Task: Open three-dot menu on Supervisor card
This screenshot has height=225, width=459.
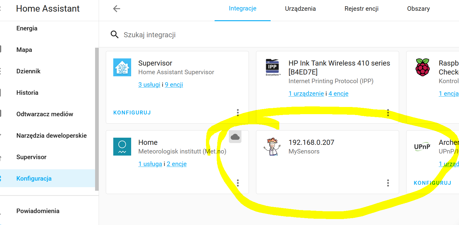Action: click(x=238, y=113)
